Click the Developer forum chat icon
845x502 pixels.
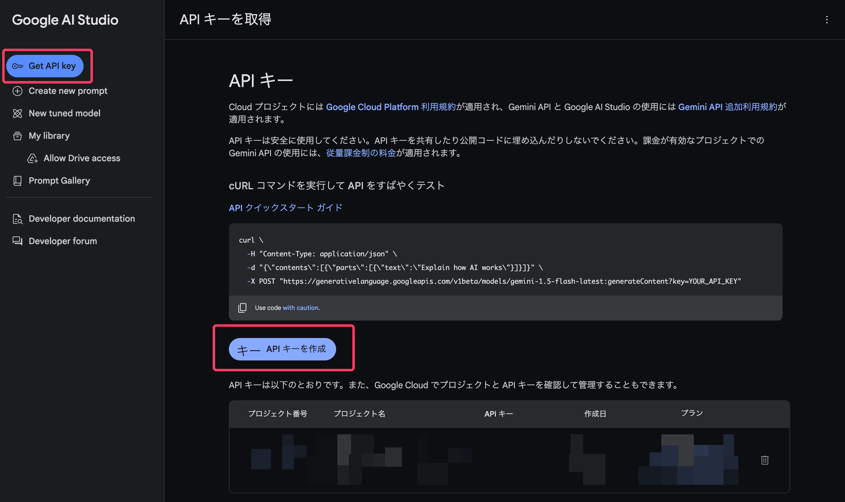tap(17, 241)
